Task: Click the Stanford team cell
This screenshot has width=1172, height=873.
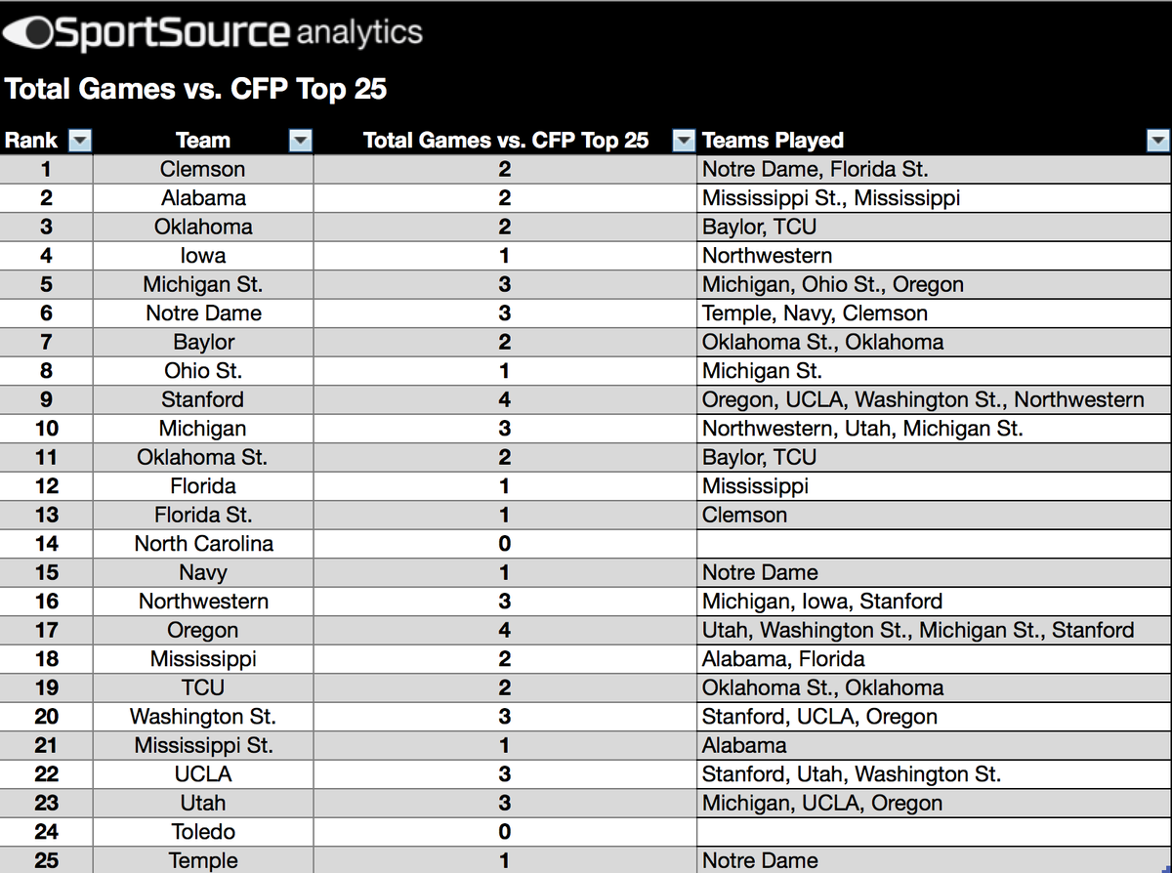Action: click(x=203, y=399)
